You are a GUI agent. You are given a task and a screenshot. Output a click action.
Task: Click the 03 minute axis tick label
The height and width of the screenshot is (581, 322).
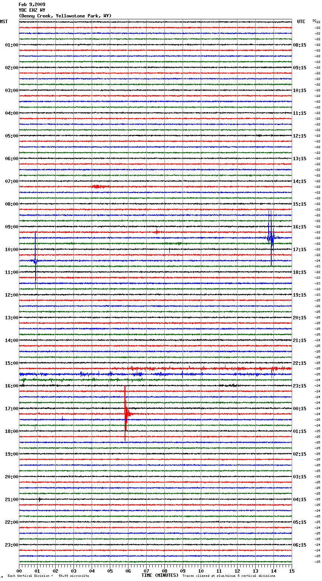click(x=73, y=571)
